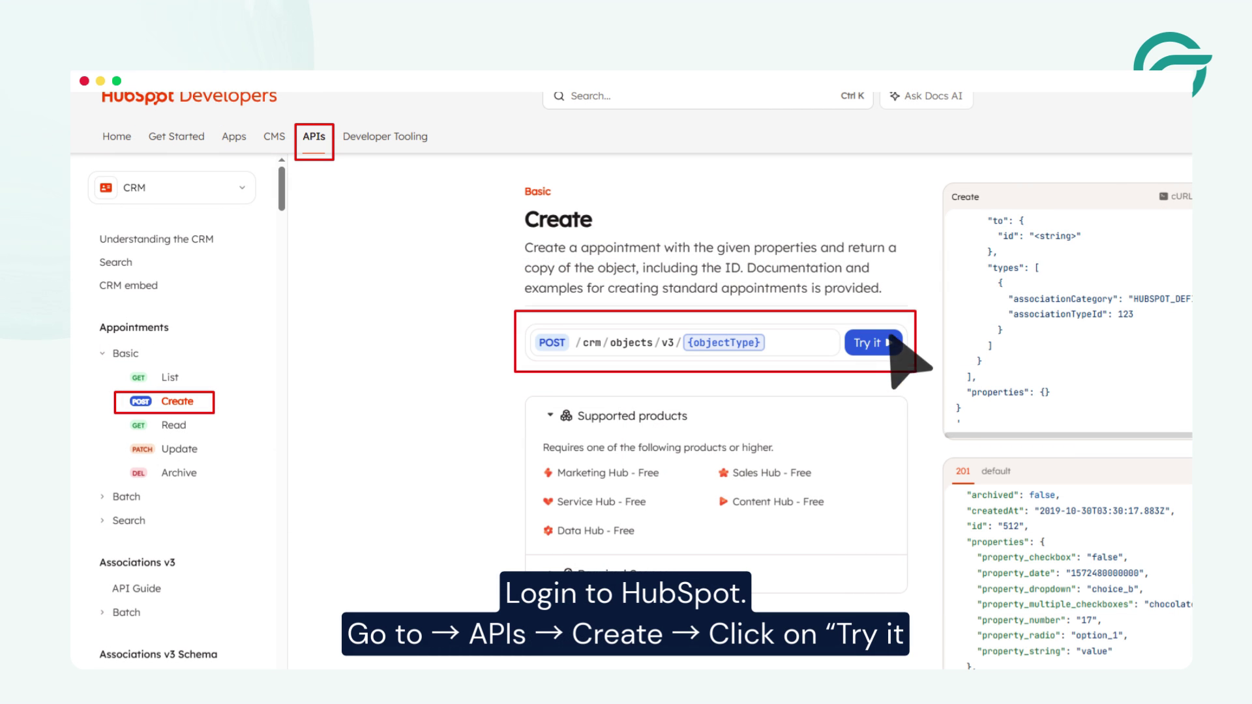Screen dimensions: 1252x704
Task: Select the "201 default" response tab
Action: click(x=963, y=471)
